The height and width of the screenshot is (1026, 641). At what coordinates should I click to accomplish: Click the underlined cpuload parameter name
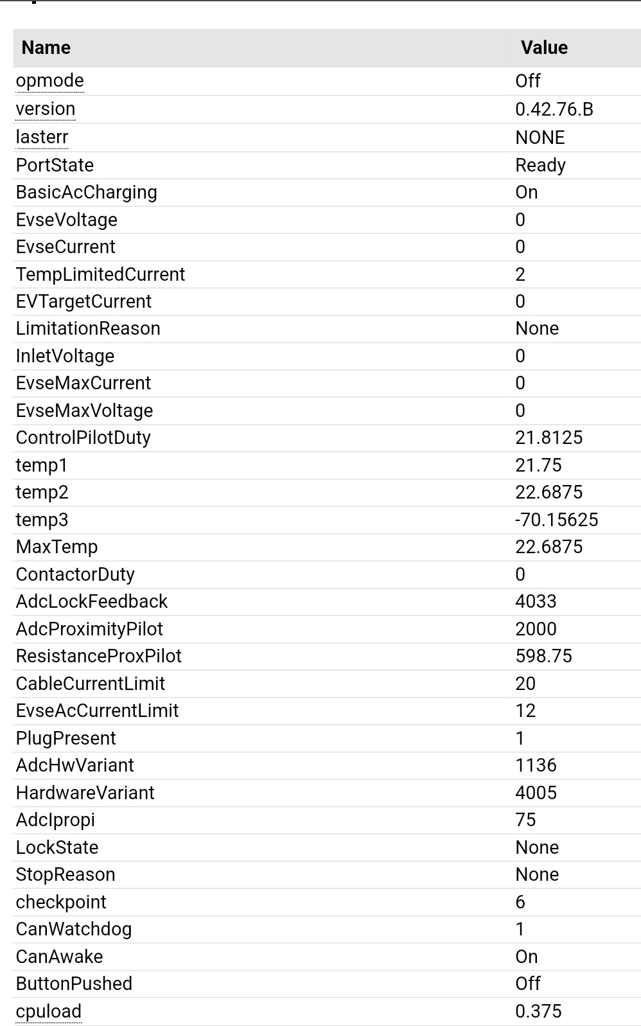pos(49,1011)
